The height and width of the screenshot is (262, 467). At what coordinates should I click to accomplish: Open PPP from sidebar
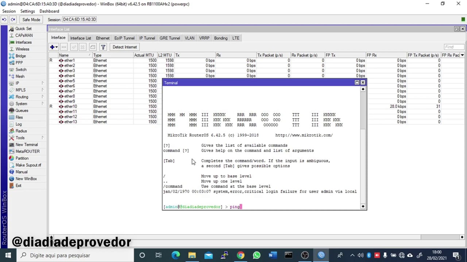19,63
